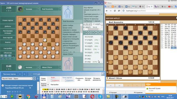Click Новая партия in the protocol toolbar

[43, 79]
